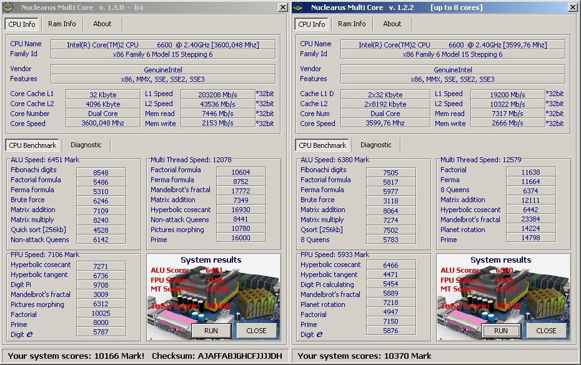Click Brute force score "3118"
This screenshot has width=581, height=365.
click(x=391, y=201)
